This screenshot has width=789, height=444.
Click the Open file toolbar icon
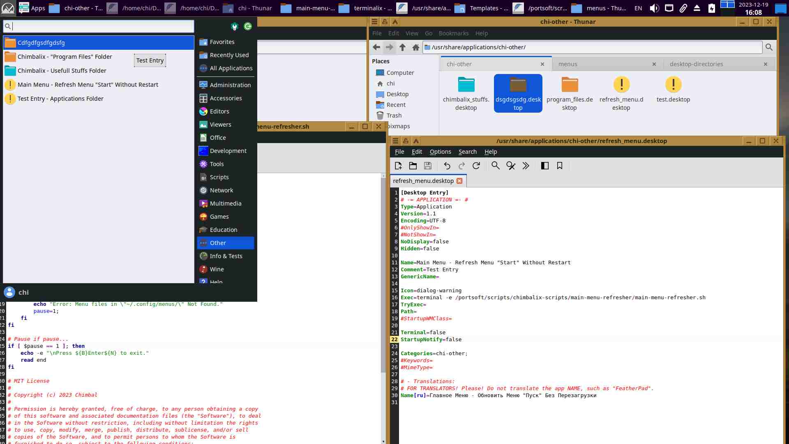(413, 166)
